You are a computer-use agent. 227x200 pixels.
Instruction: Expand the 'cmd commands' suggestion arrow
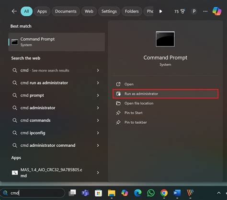pos(98,120)
